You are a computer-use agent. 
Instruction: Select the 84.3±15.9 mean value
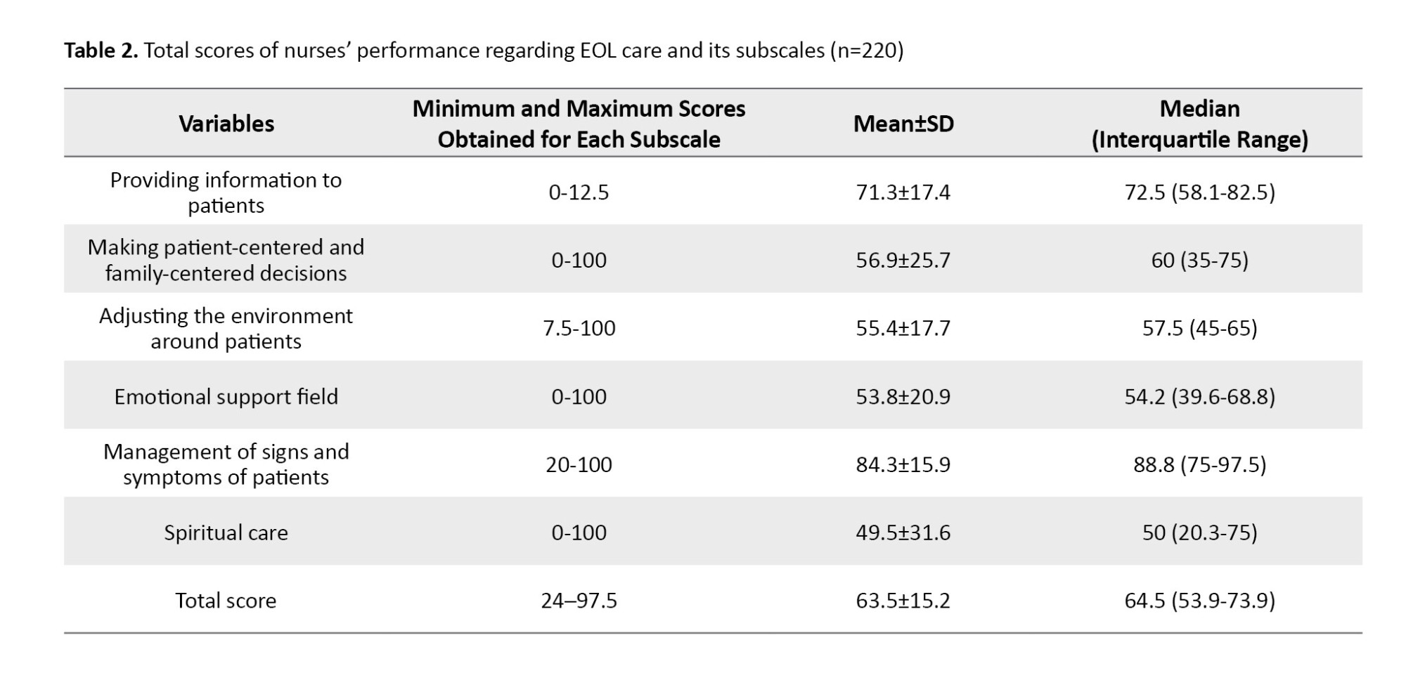pyautogui.click(x=903, y=464)
